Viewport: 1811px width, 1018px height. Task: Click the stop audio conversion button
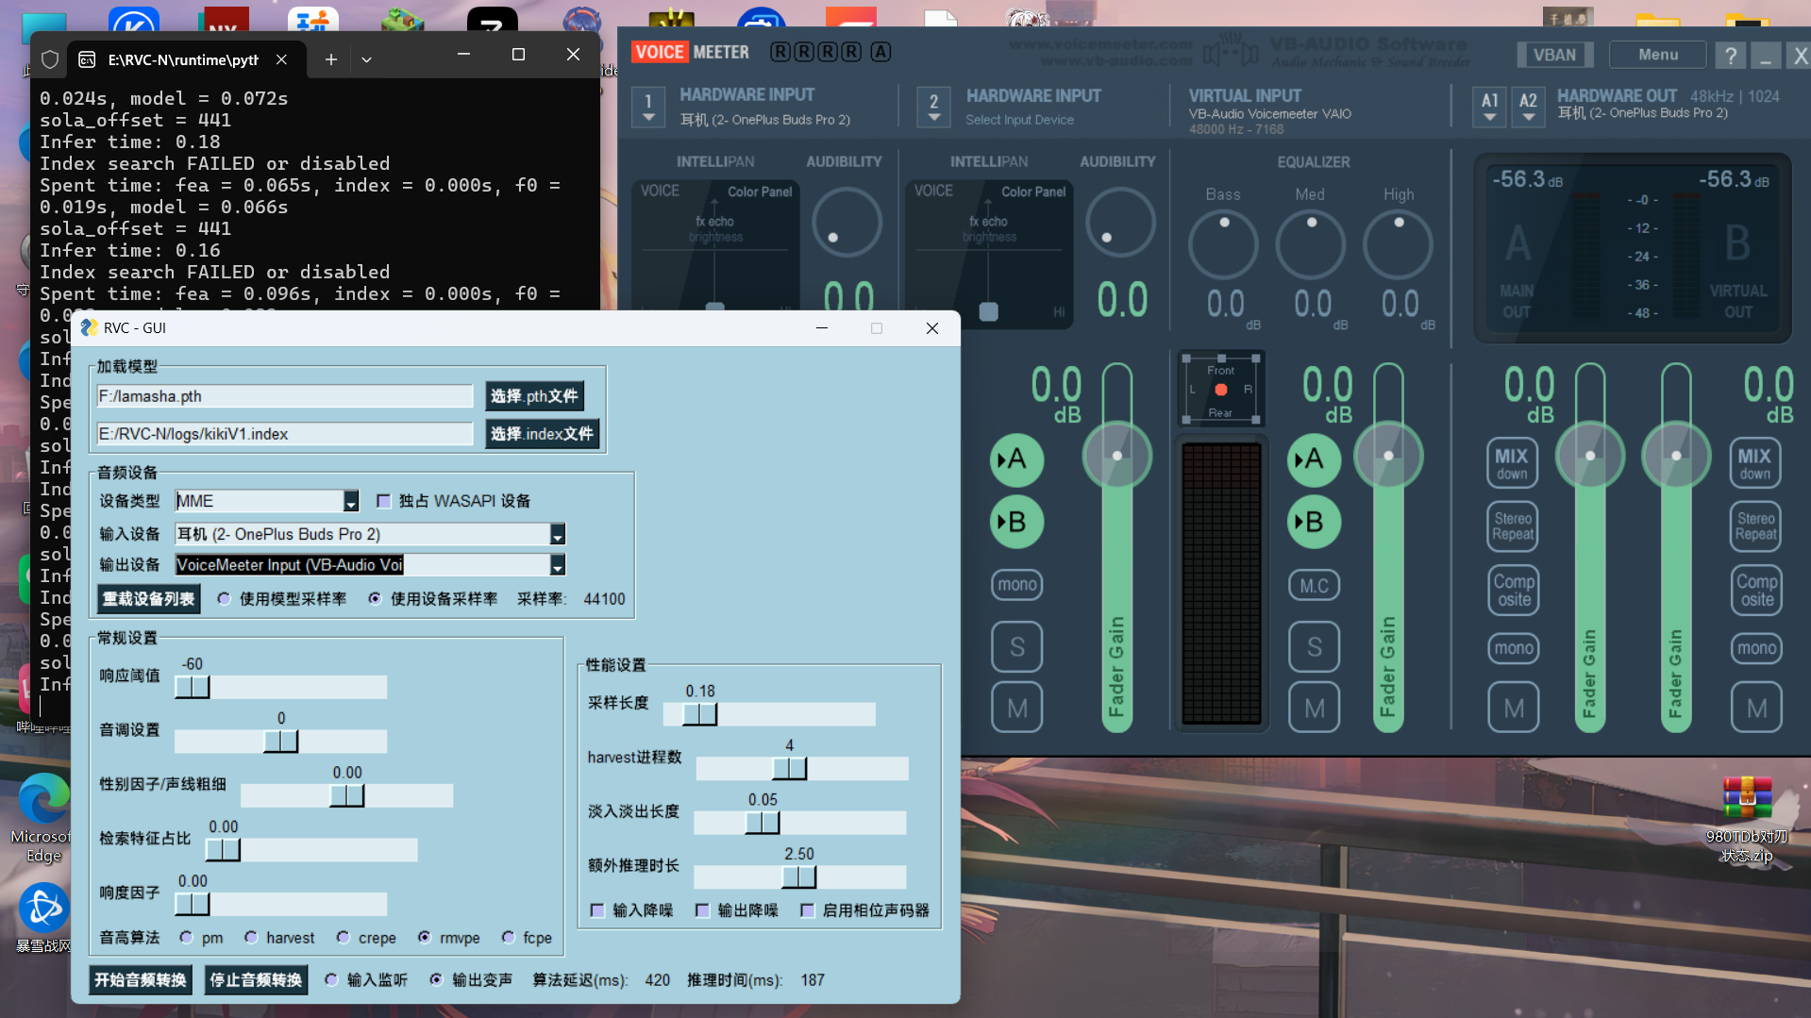tap(256, 980)
